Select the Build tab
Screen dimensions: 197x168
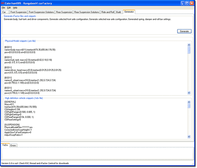(x=119, y=12)
